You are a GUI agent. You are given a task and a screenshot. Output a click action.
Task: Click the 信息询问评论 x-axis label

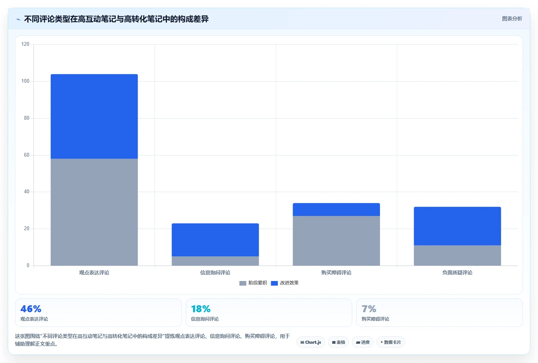click(x=215, y=273)
